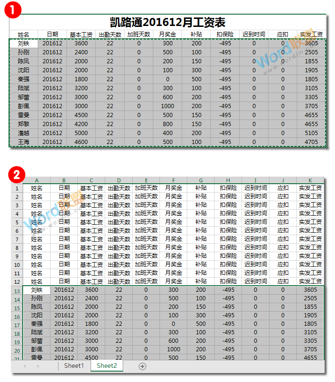Click cell 刘铁 in the top table
The height and width of the screenshot is (382, 335).
point(24,43)
